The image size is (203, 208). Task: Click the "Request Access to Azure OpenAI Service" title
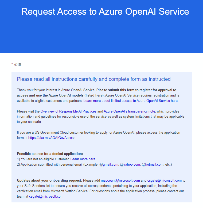click(105, 11)
